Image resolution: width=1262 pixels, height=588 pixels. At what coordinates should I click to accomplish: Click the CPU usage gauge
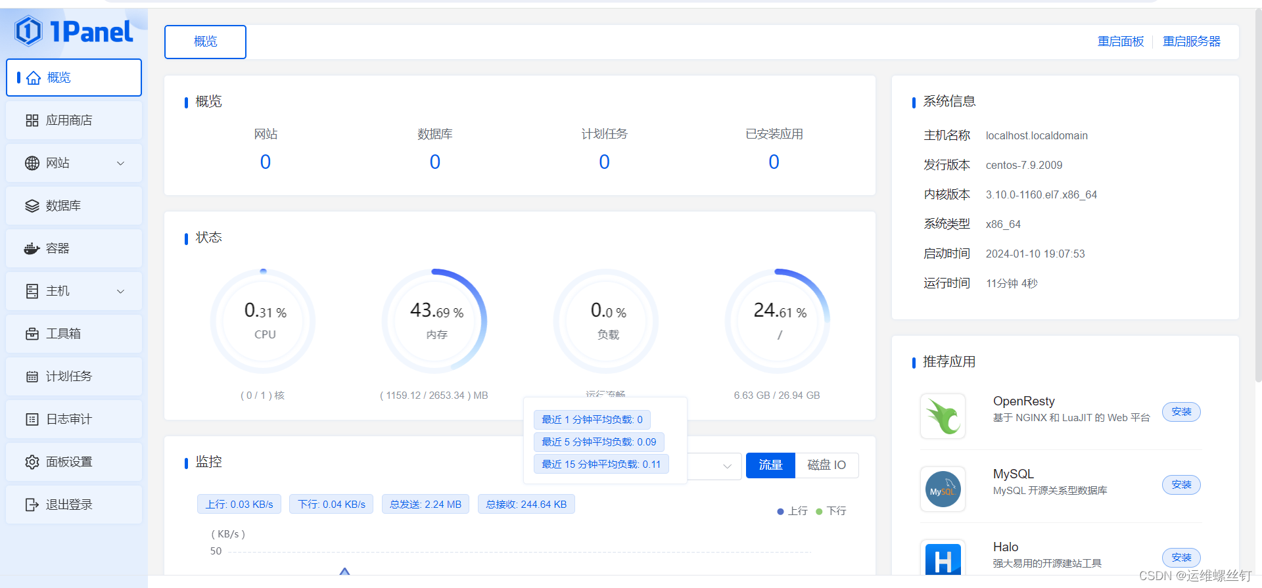(x=264, y=321)
